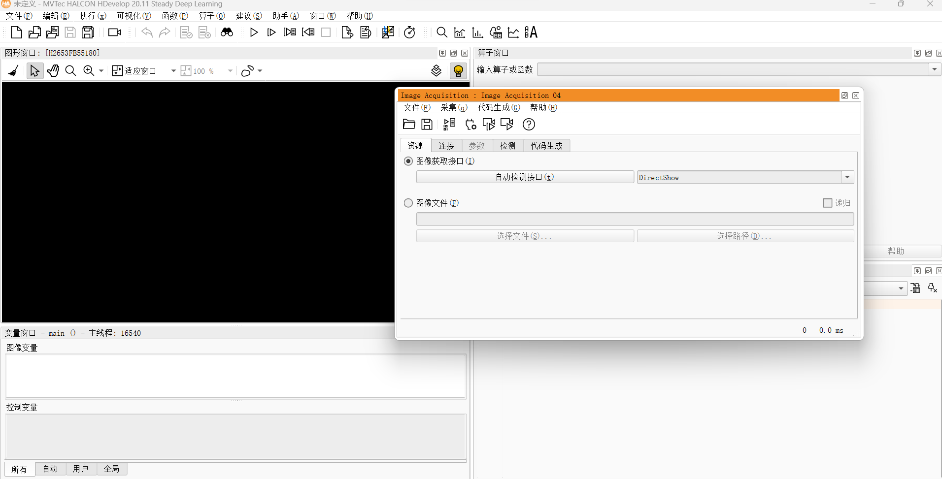Toggle the lightbulb tooltip button
Viewport: 942px width, 479px height.
pyautogui.click(x=458, y=71)
